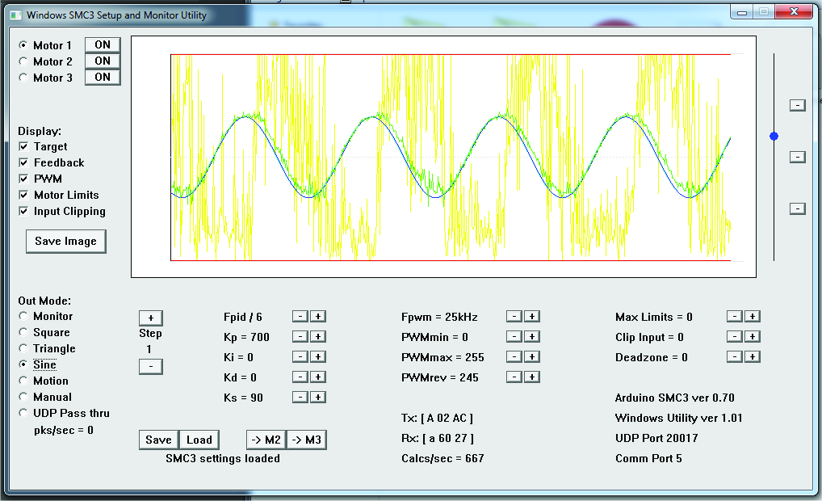Click the 'UDP Port 20017' text
Screen dimensions: 822x501
coord(656,438)
